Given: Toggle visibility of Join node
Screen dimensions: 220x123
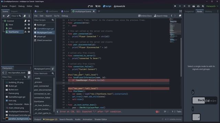Looking at the screenshot, I should (x=29, y=28).
